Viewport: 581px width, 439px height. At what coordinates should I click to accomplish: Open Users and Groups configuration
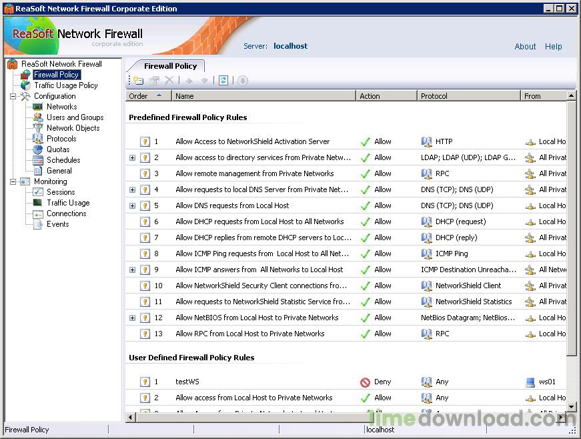75,117
